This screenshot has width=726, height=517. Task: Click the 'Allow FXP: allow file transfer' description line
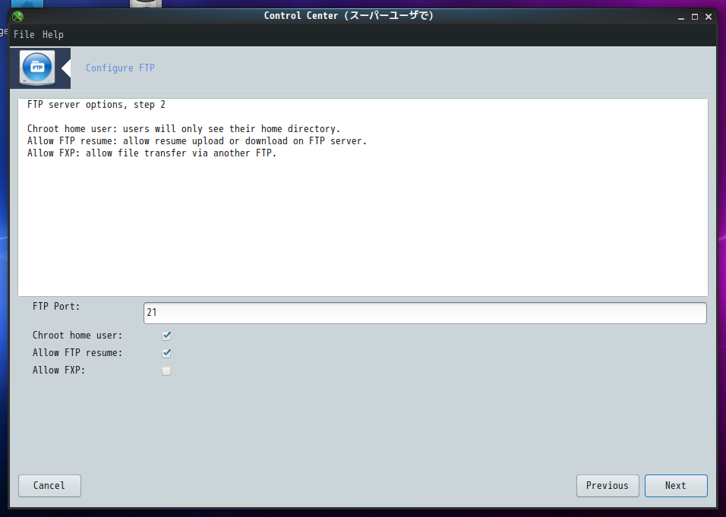point(152,153)
